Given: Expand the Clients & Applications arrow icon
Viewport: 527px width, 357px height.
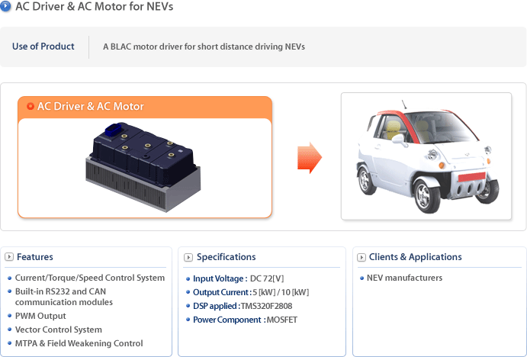Looking at the screenshot, I should click(x=362, y=257).
